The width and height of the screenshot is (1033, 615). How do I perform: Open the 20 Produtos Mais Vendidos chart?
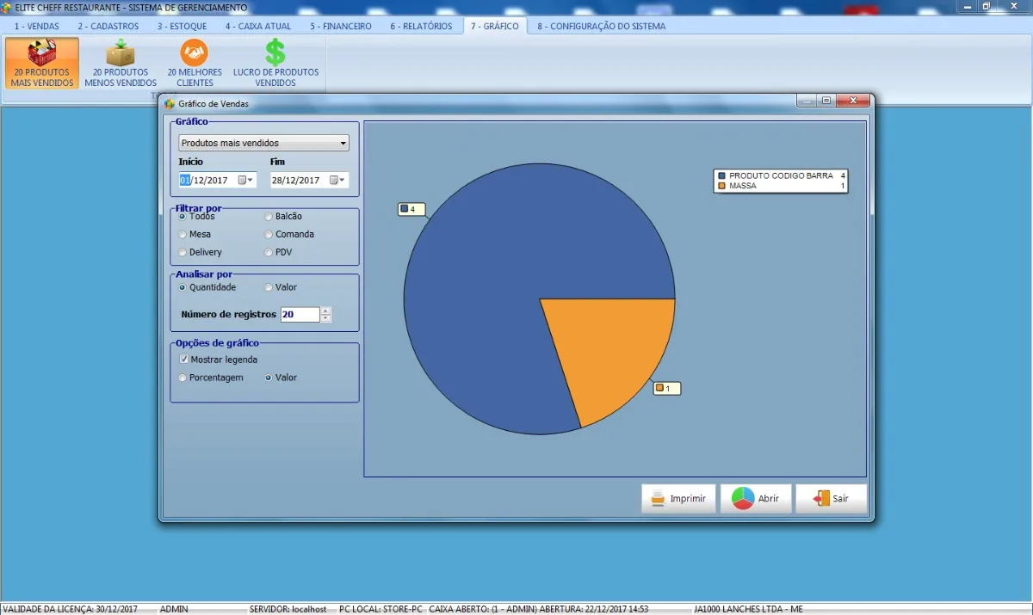click(42, 63)
